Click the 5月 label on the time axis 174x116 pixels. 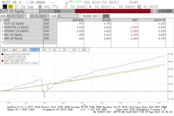pos(82,103)
